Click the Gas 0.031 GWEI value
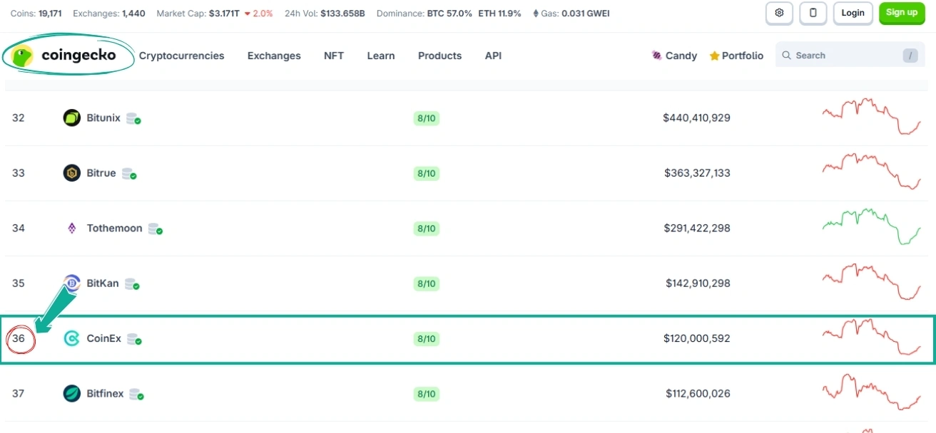The height and width of the screenshot is (433, 936). [x=586, y=13]
